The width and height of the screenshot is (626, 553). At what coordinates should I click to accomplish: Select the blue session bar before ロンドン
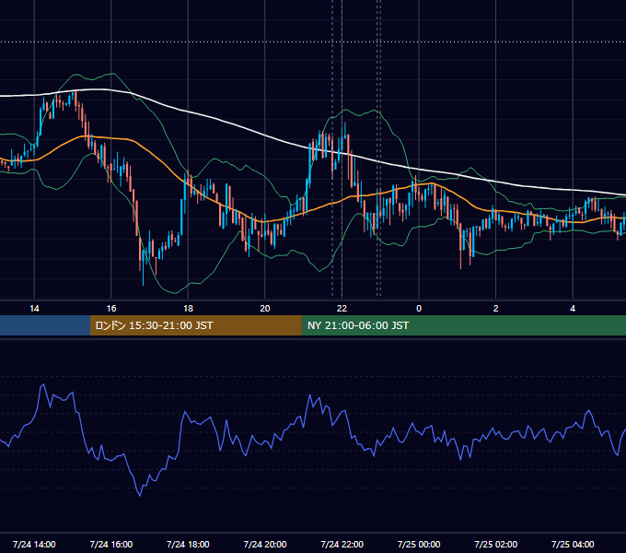point(45,325)
